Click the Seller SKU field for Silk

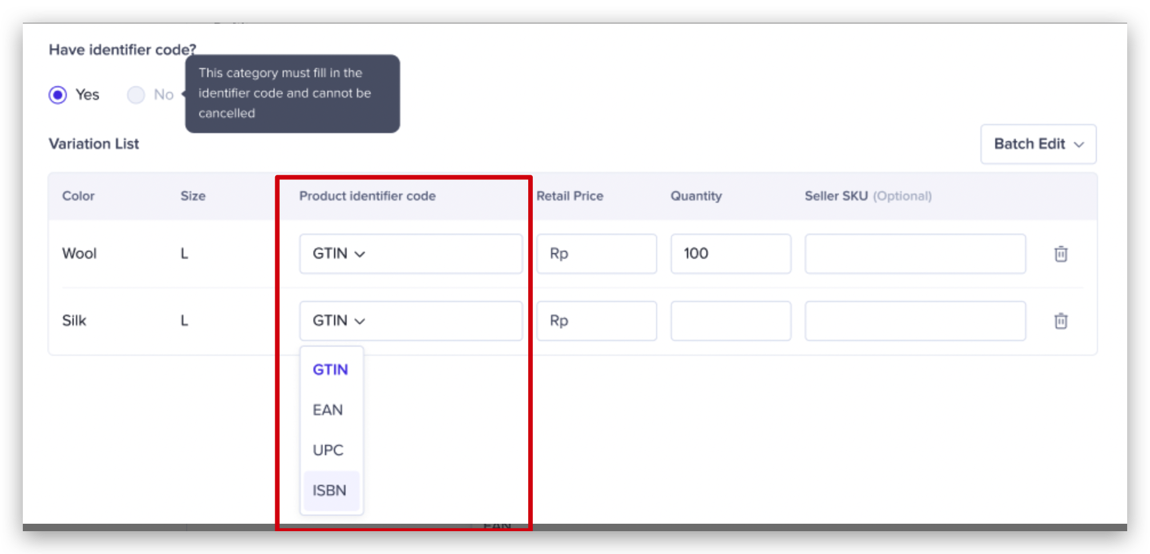(914, 320)
